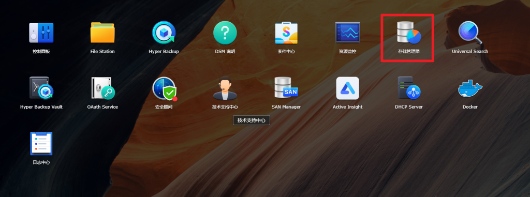This screenshot has height=197, width=530.
Task: Launch SAN Manager icon
Action: coord(286,88)
